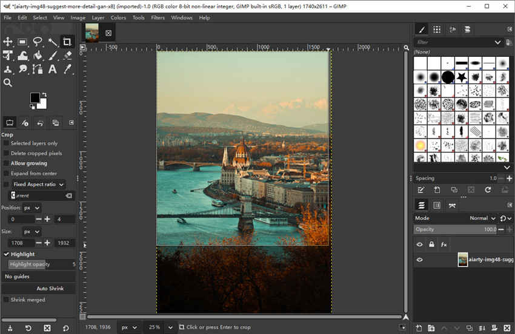Open the Colors menu
This screenshot has height=334, width=515.
tap(118, 18)
